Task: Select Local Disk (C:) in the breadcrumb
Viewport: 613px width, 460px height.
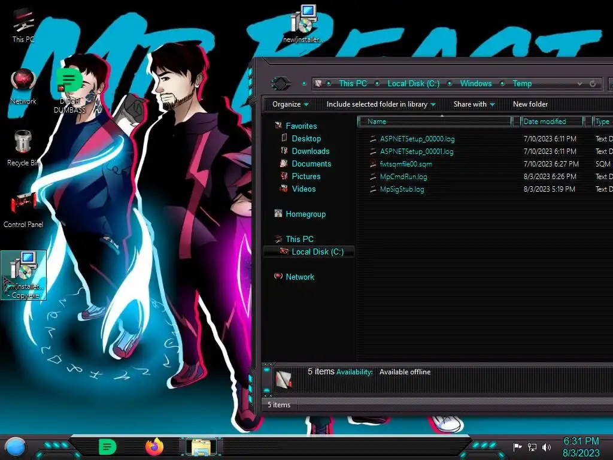Action: coord(413,83)
